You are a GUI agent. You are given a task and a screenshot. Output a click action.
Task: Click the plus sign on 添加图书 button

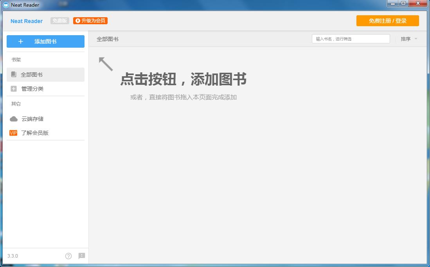pyautogui.click(x=21, y=41)
